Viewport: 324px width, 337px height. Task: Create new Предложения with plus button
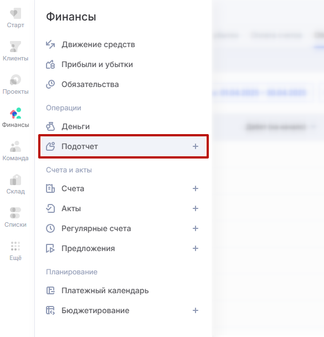pos(196,248)
